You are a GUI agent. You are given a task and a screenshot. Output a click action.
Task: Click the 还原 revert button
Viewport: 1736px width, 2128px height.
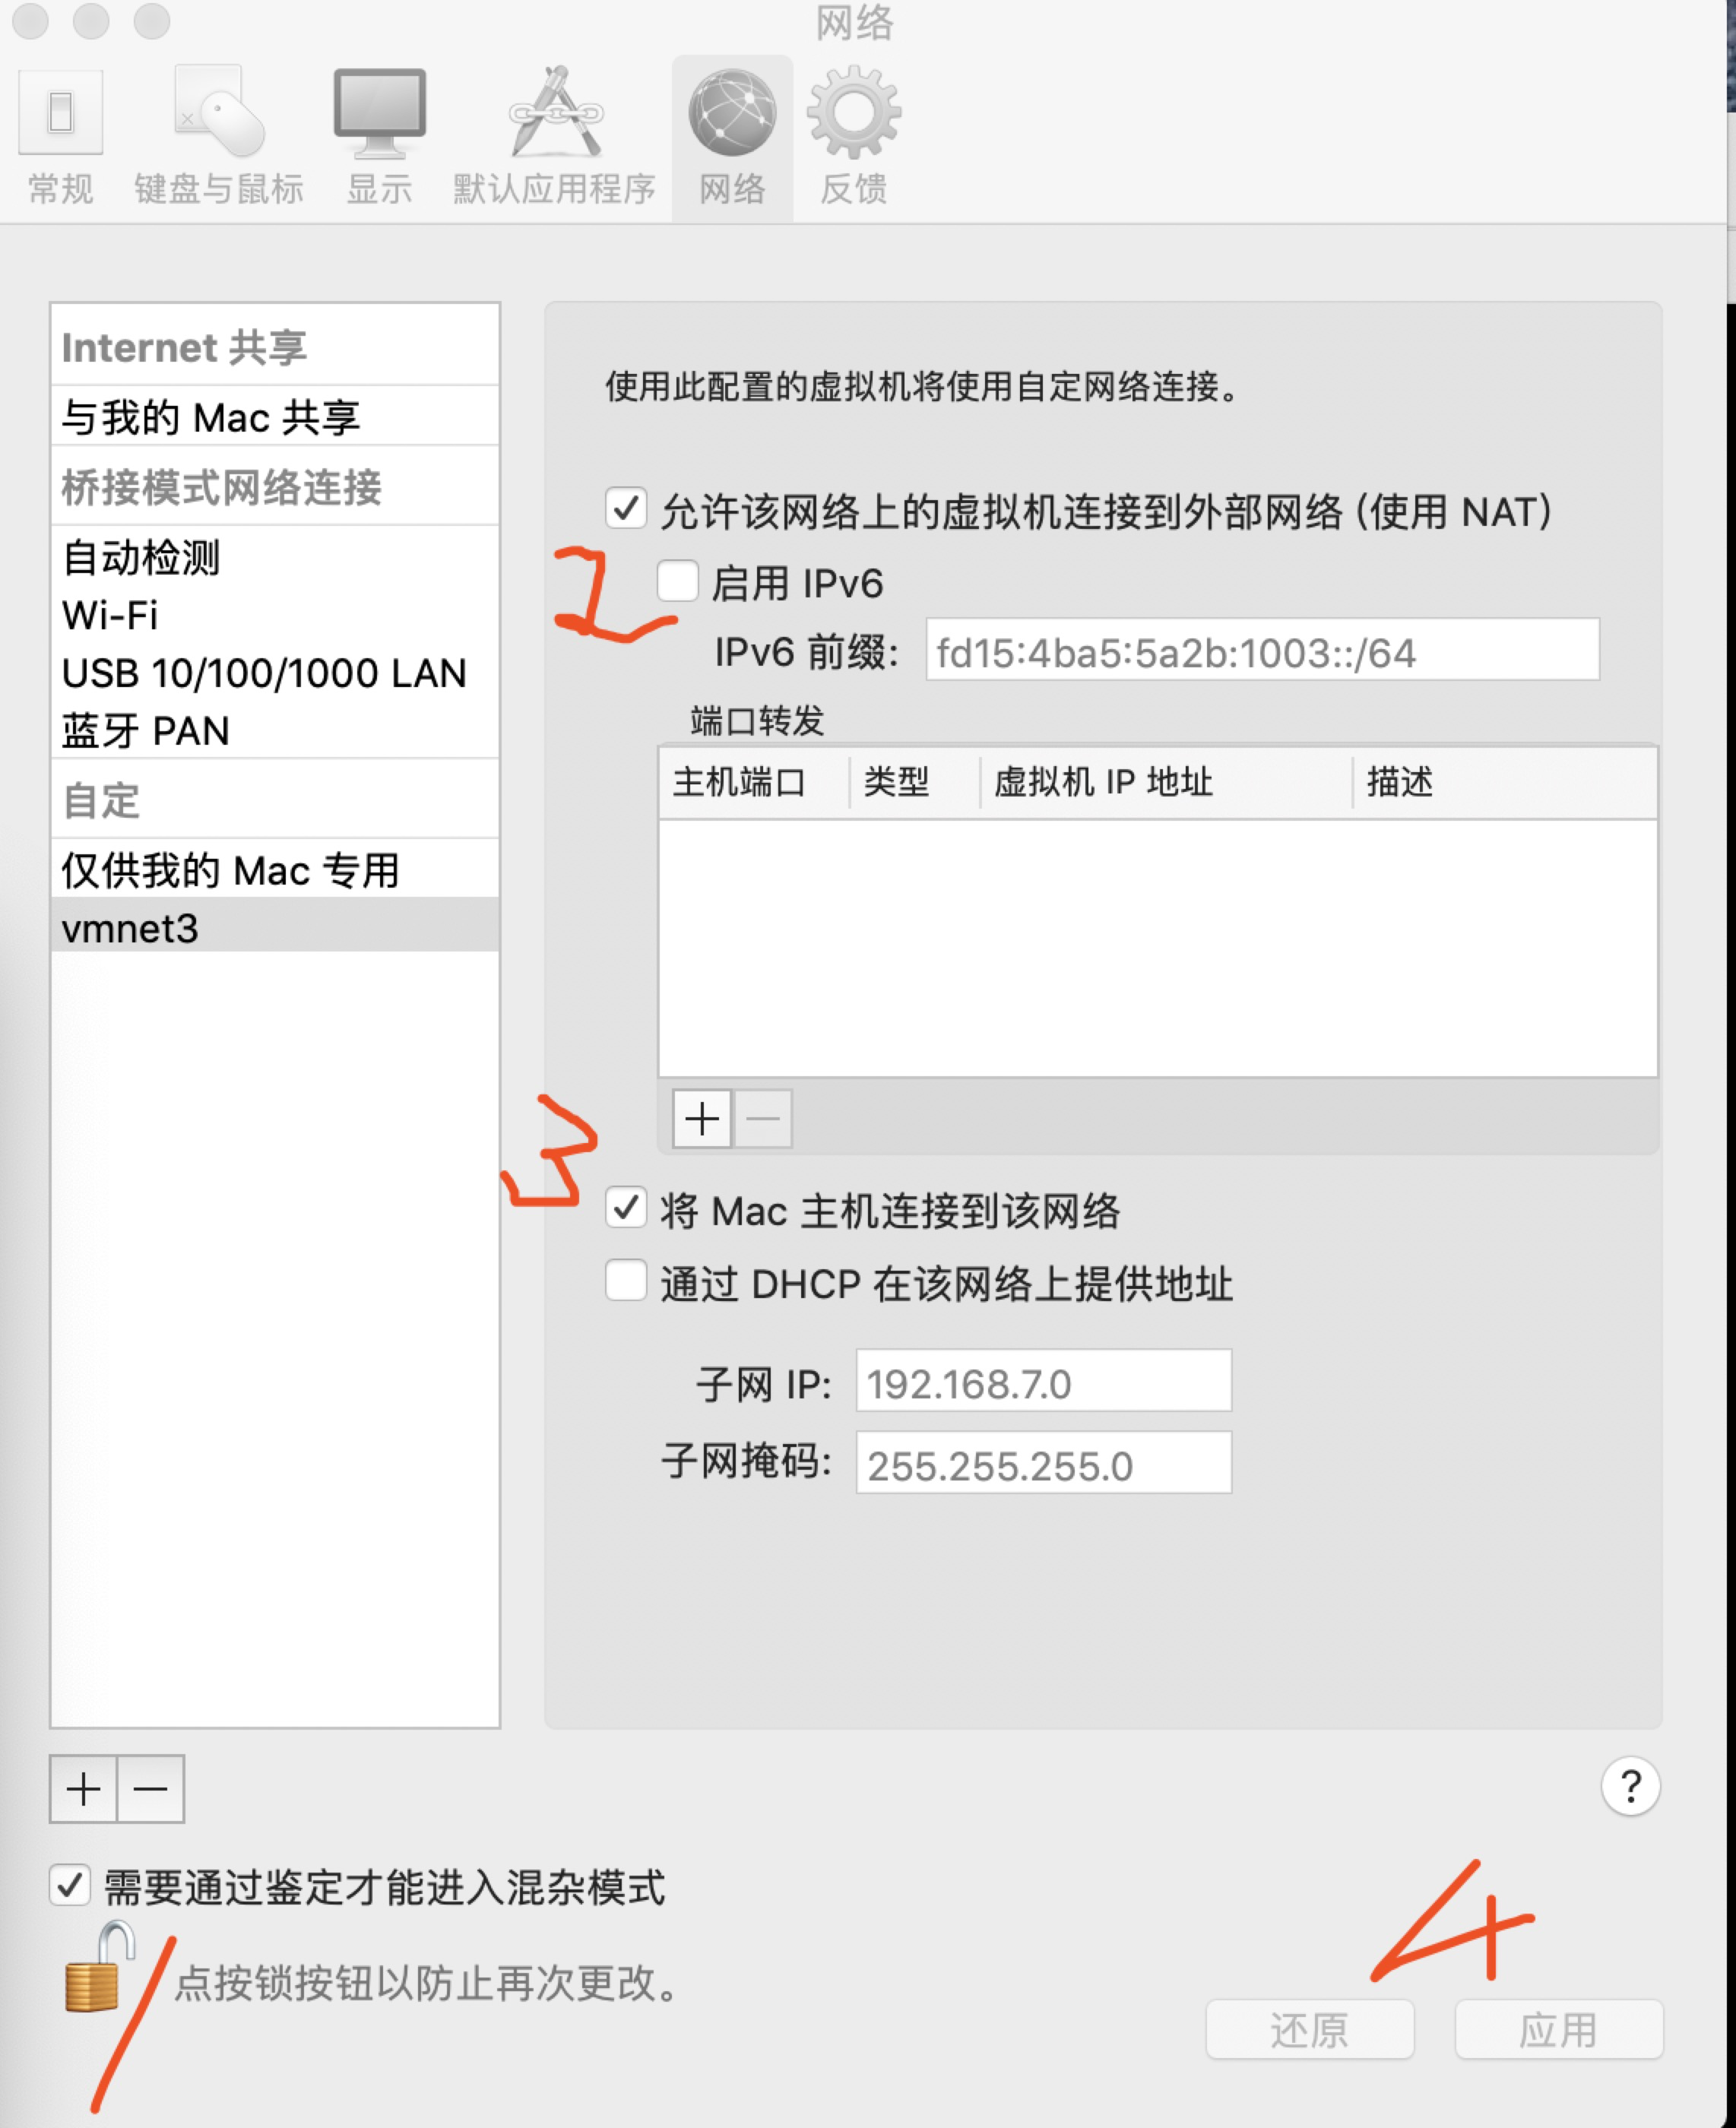click(x=1310, y=2030)
